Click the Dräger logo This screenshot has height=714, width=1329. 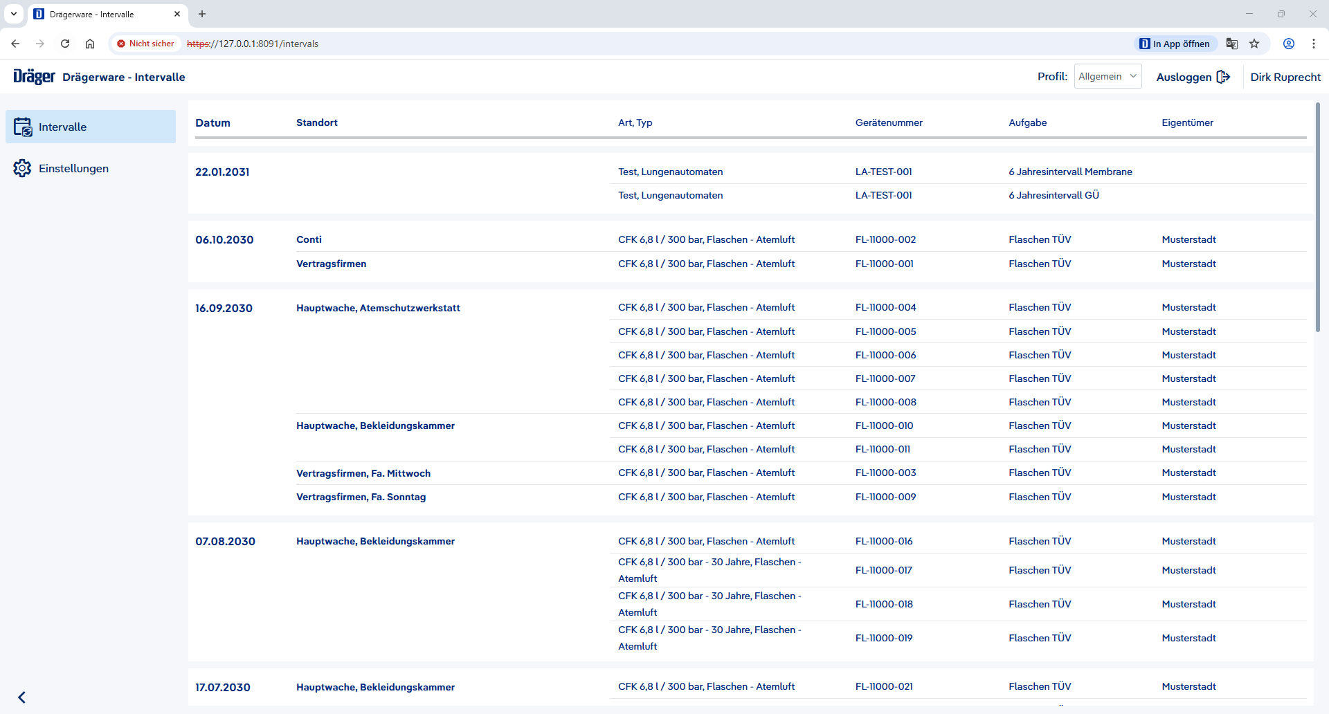[34, 77]
